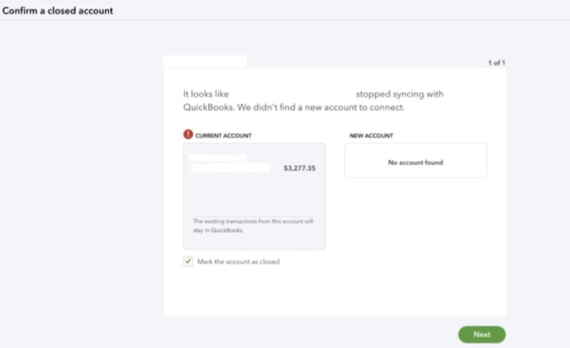
Task: Click the Confirm a closed account title
Action: 58,10
